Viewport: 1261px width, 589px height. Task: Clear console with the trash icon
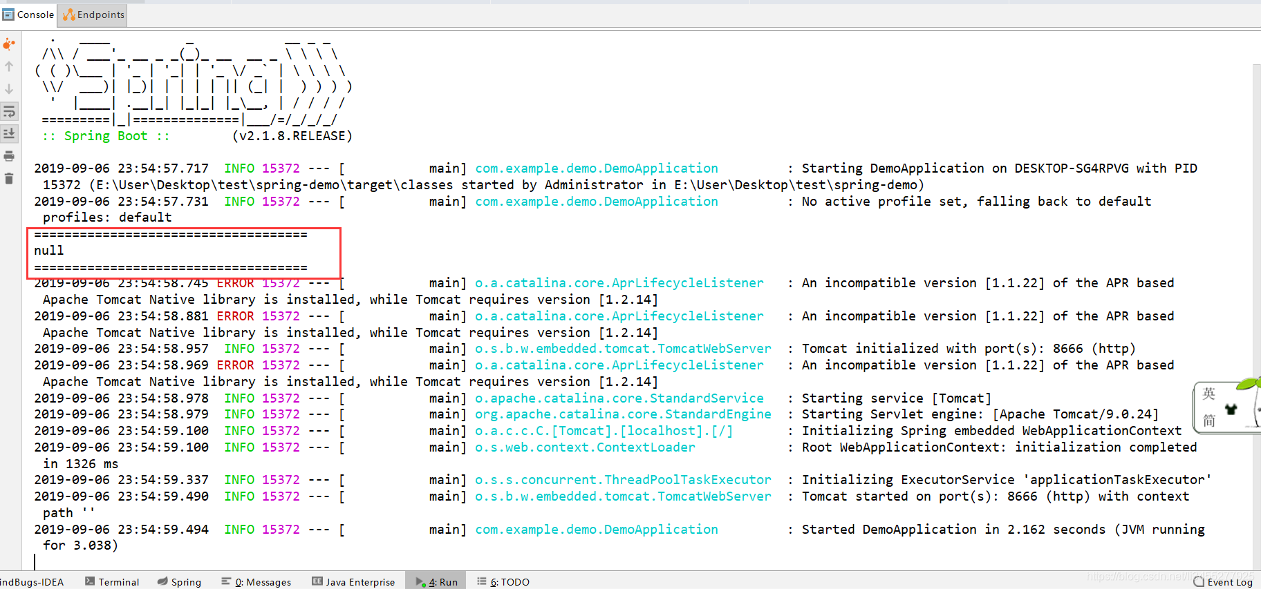click(9, 179)
